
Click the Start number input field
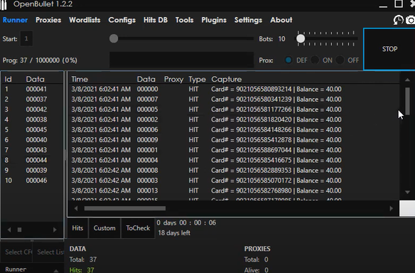tap(26, 38)
